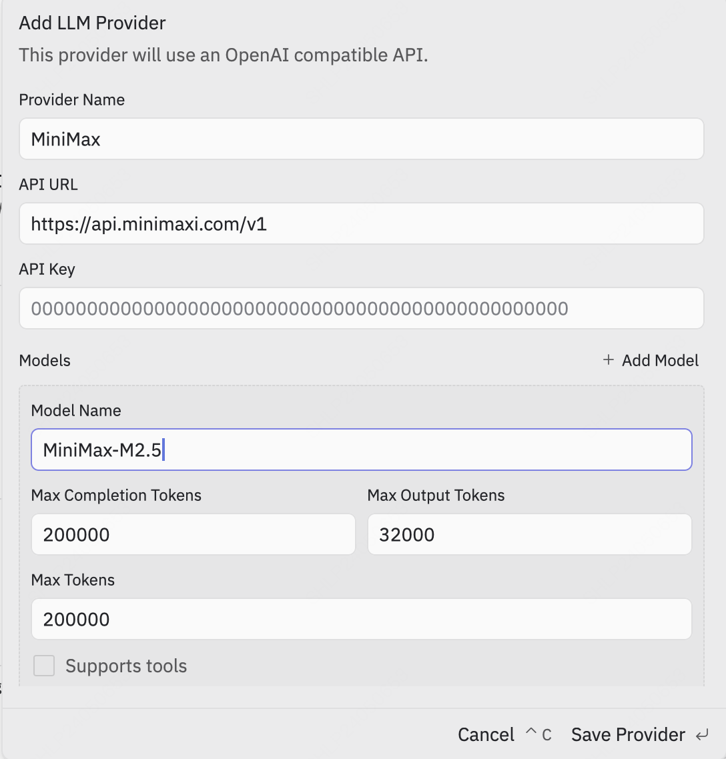Click the Models section heading
The width and height of the screenshot is (726, 759).
coord(45,361)
